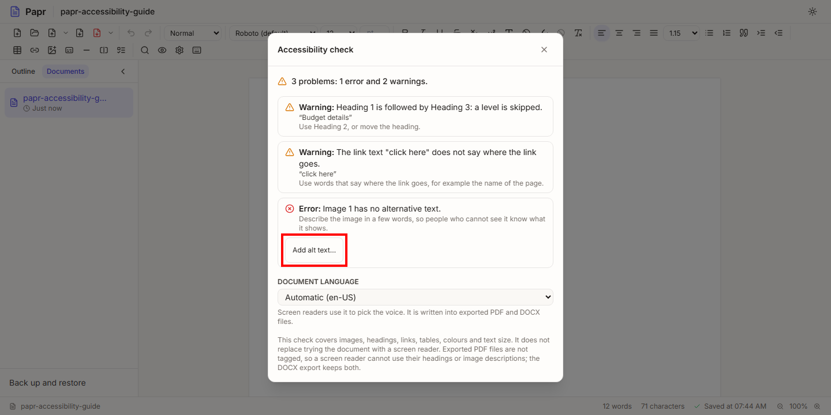
Task: Toggle the numbered list icon
Action: pos(727,33)
